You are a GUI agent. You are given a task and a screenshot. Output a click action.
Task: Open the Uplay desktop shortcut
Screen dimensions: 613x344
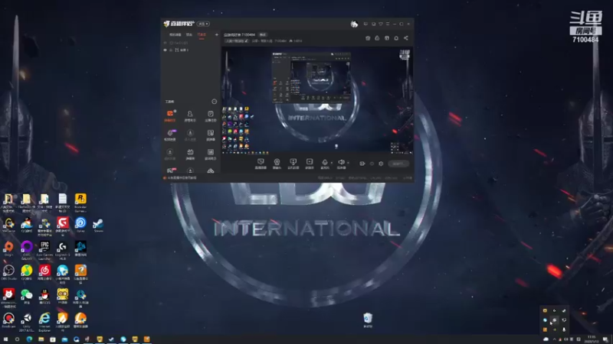(x=80, y=225)
